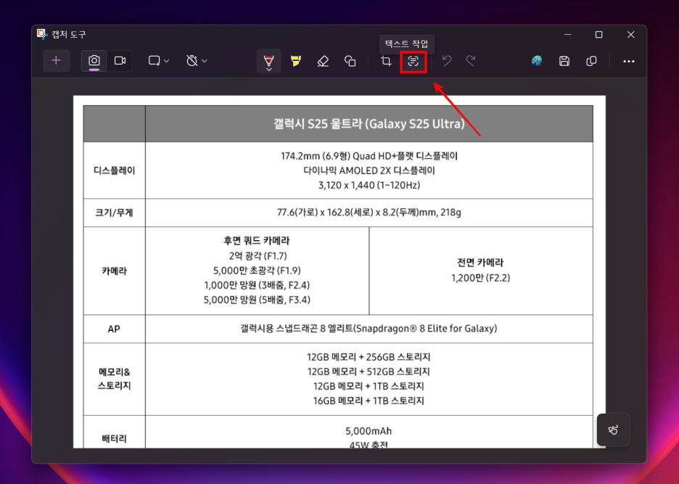
Task: Click the '1,000만 망원 (3배줌, F2.4)' line
Action: coord(257,285)
